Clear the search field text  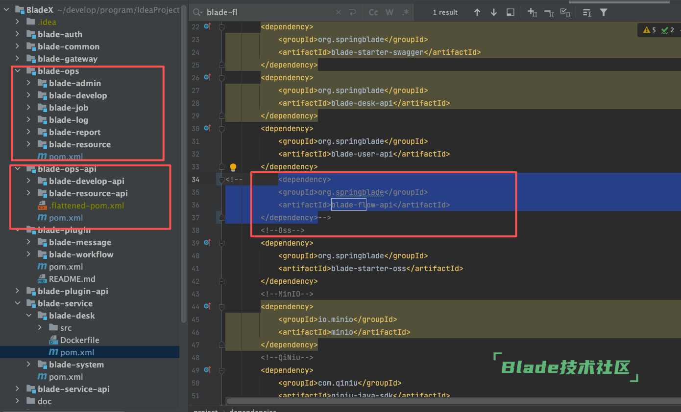click(x=339, y=12)
